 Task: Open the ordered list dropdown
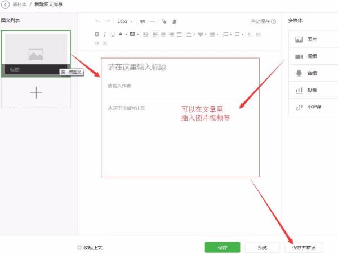point(227,34)
